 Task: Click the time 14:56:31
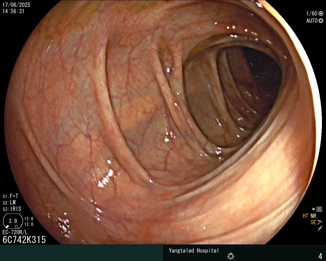13,11
